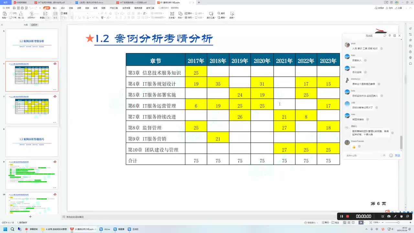This screenshot has height=233, width=414.
Task: Click the 查找 find button
Action: (x=222, y=13)
